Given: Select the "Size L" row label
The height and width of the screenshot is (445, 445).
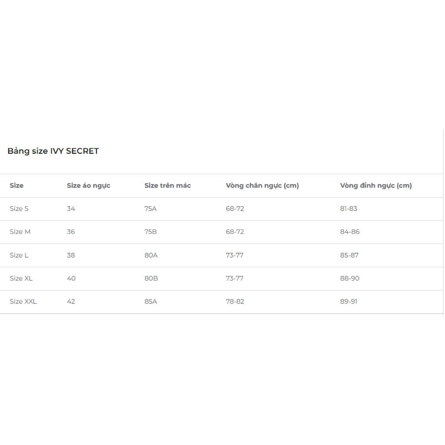Looking at the screenshot, I should click(19, 255).
